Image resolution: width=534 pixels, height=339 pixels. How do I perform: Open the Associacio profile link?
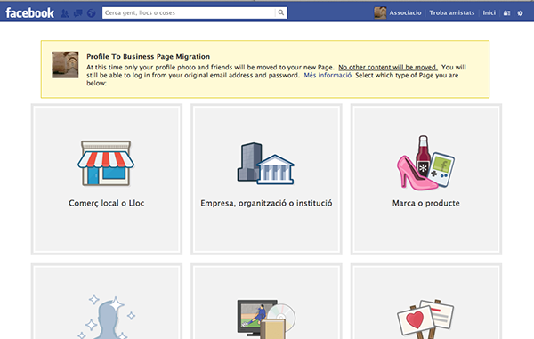click(x=405, y=12)
